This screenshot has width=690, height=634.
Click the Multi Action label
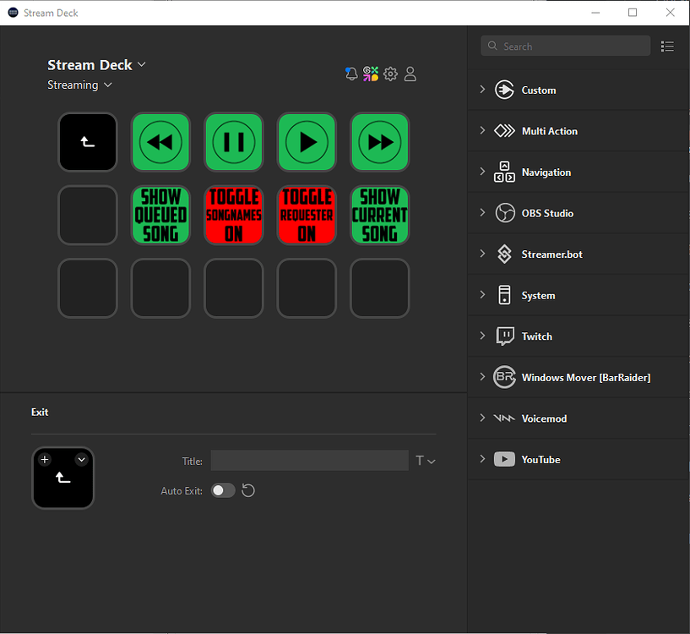(550, 131)
